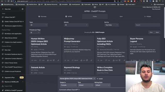Open Monétisez votre application chat
Screen dimensions: 165x92
13,33
